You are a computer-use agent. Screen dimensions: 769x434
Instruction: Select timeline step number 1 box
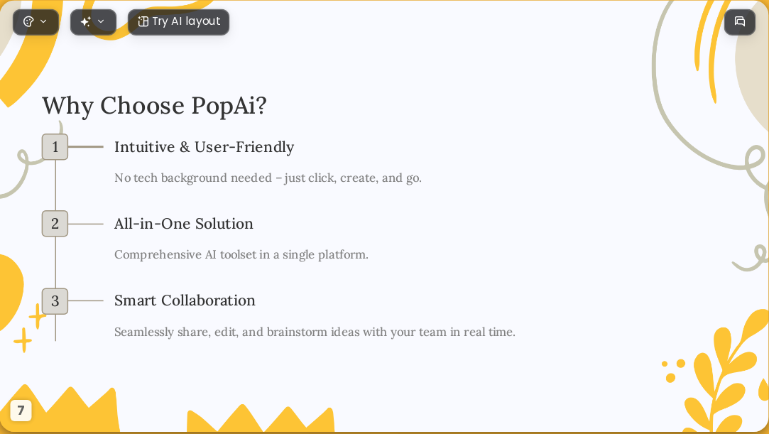click(55, 146)
